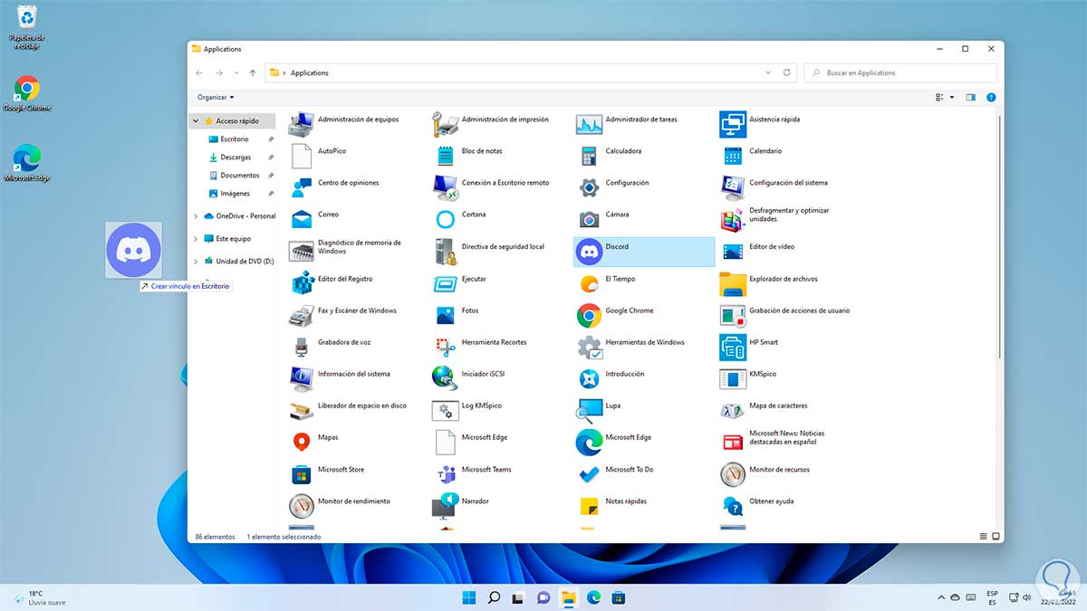This screenshot has width=1087, height=611.
Task: Toggle the preview pane button
Action: tap(970, 97)
